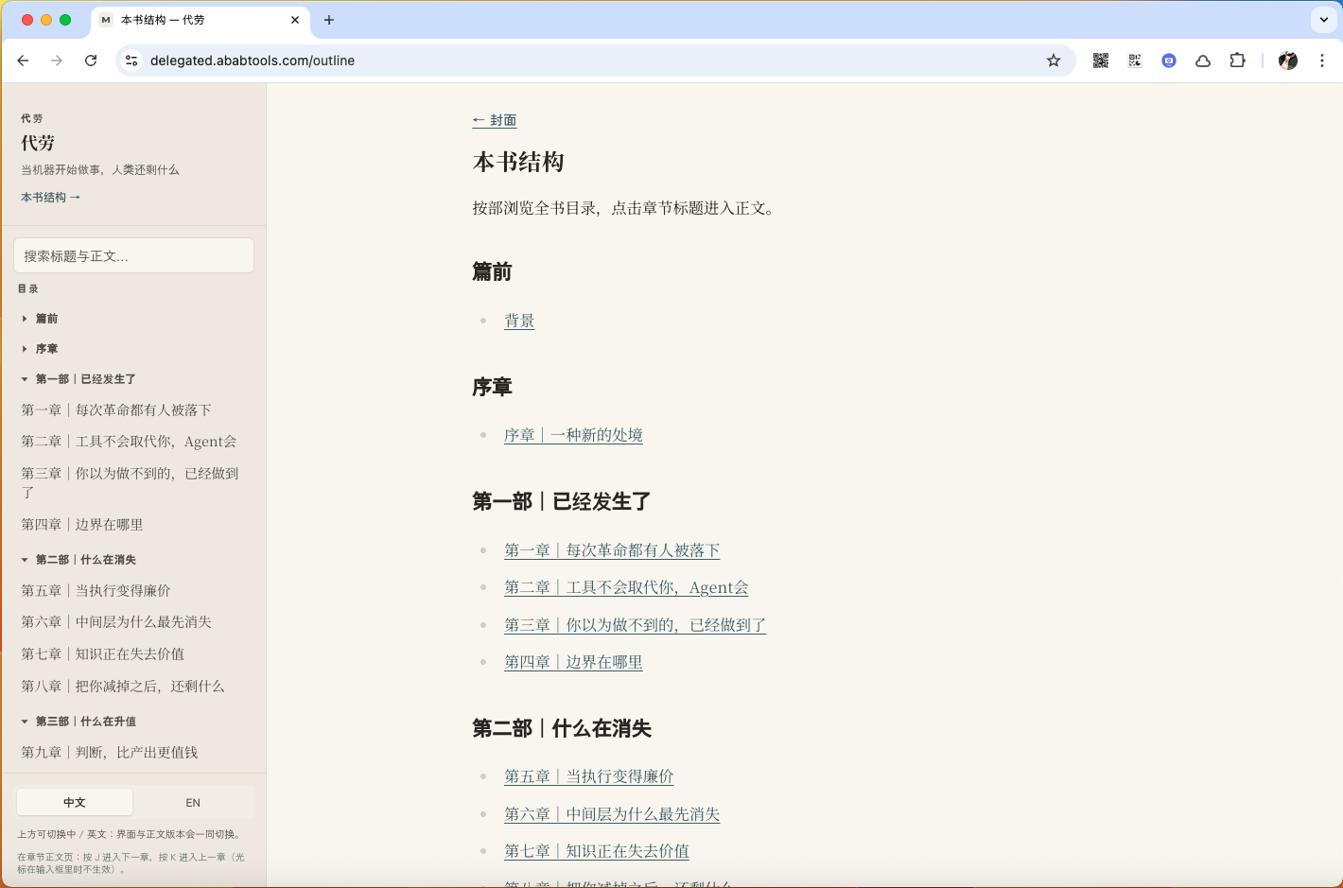Open main content link 第六章｜中间层为什么最先消失
The image size is (1343, 888).
612,814
